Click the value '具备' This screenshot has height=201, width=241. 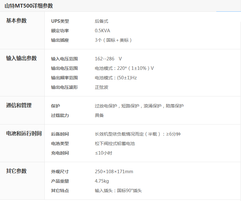pyautogui.click(x=99, y=115)
